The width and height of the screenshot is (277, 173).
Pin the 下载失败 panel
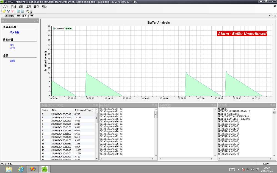[x=212, y=105]
